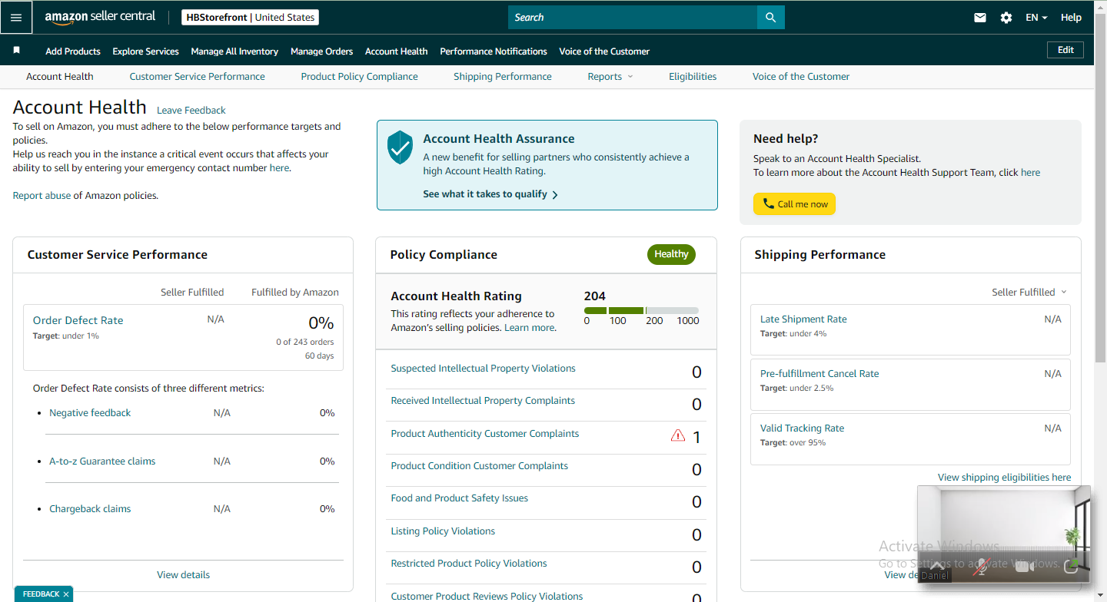Switch to Voice of the Customer tab

[801, 77]
